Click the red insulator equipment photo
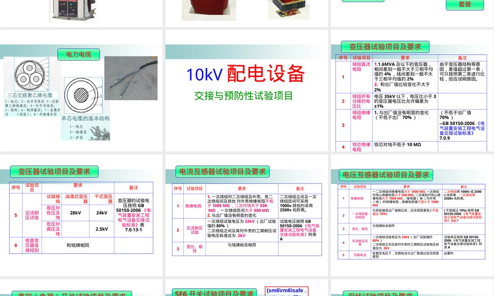This screenshot has height=296, width=494. click(x=209, y=10)
